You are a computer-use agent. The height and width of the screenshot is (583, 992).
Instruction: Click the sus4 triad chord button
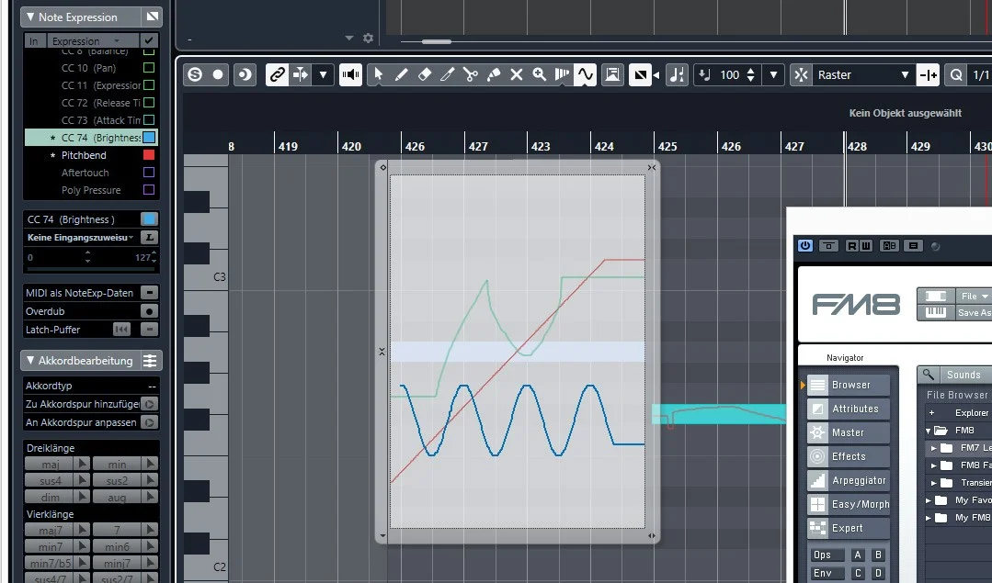point(51,481)
